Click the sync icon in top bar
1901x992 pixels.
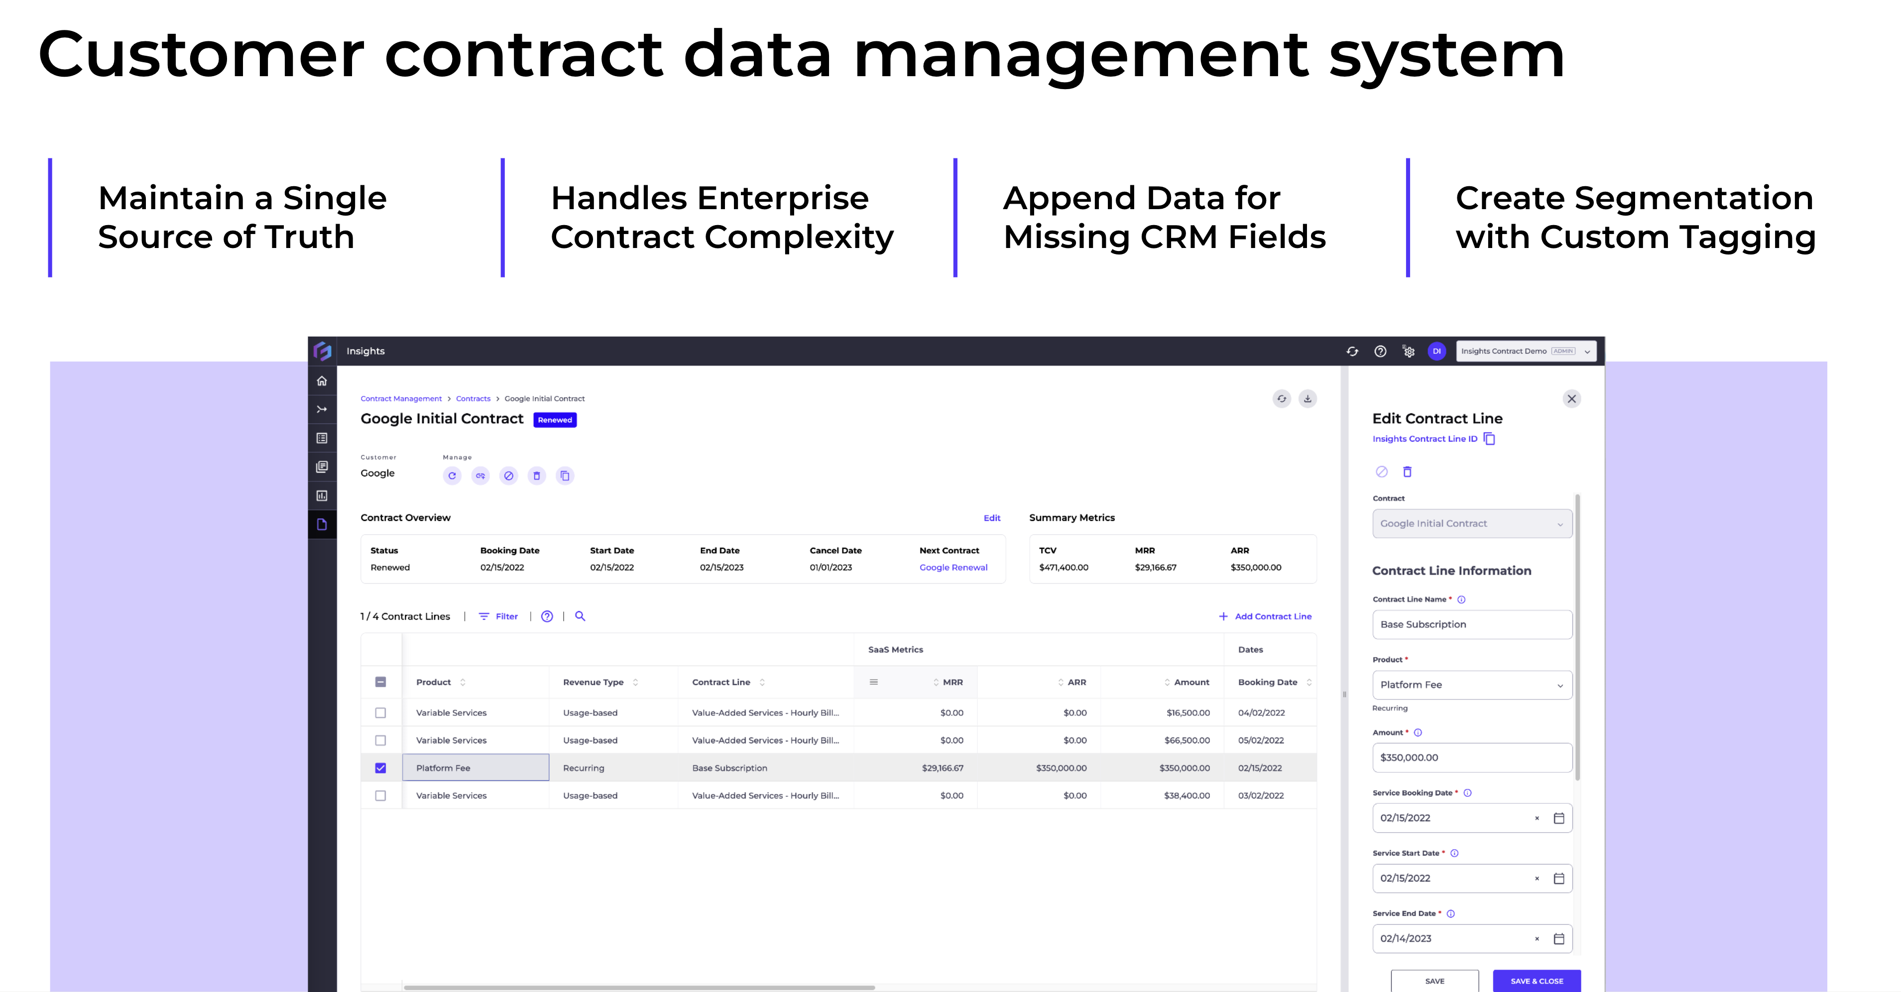click(1352, 352)
